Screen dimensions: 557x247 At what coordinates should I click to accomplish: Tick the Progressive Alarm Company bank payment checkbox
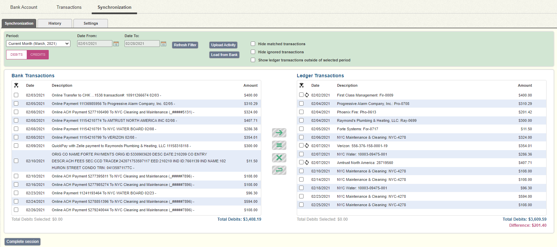[16, 104]
